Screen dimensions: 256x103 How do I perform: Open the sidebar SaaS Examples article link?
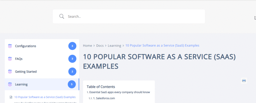click(x=45, y=97)
